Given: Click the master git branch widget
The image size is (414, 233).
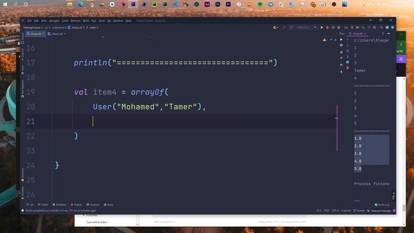Looking at the screenshot, I should [x=359, y=210].
